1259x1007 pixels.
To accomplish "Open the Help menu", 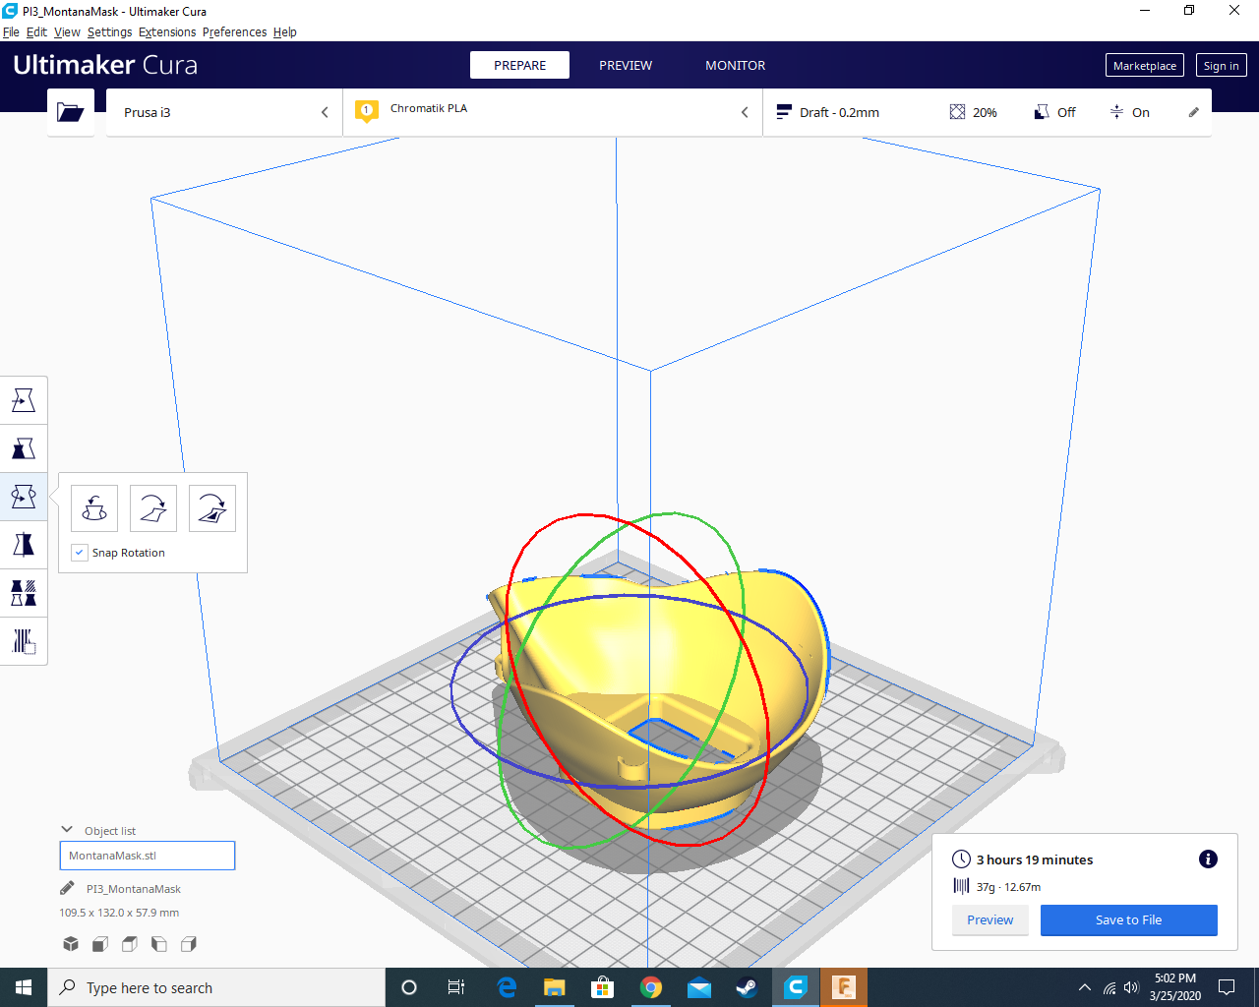I will [x=284, y=31].
